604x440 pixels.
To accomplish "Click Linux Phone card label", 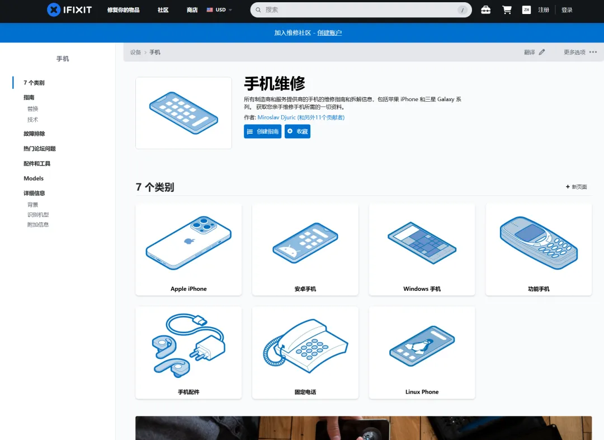I will [422, 392].
